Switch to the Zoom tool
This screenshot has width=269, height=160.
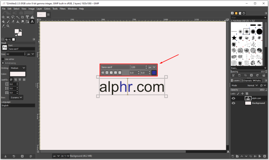pyautogui.click(x=8, y=26)
